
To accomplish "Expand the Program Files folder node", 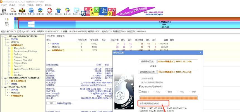I will (x=9, y=57).
